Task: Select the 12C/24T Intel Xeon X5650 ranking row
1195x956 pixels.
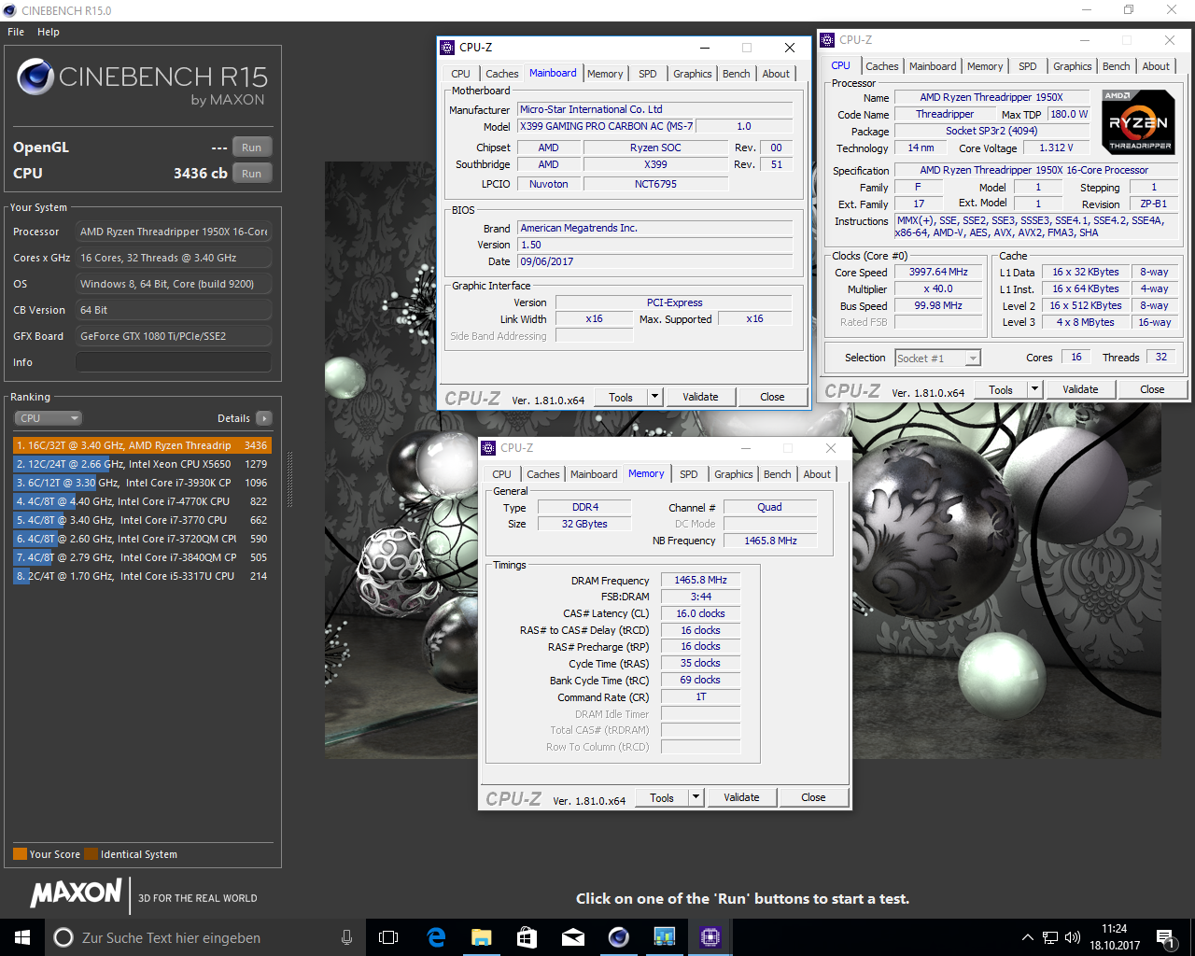Action: [x=142, y=464]
